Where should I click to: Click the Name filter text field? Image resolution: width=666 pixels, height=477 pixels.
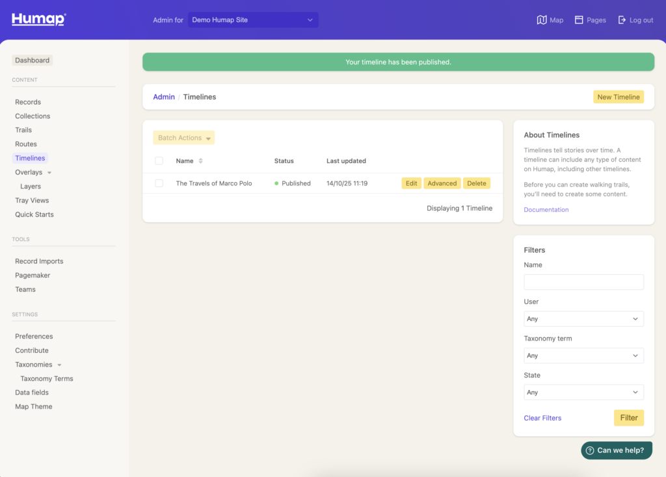[583, 282]
